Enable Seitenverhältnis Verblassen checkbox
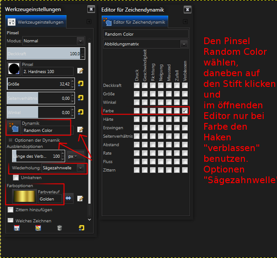Screen dimensions: 277x258 (x=185, y=136)
